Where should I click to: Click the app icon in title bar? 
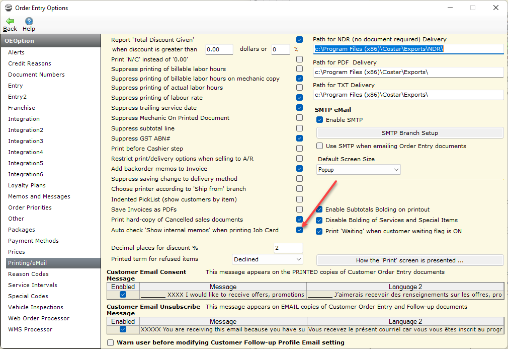coord(9,8)
